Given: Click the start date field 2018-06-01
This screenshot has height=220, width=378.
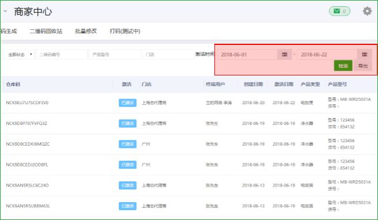Looking at the screenshot, I should tap(248, 55).
